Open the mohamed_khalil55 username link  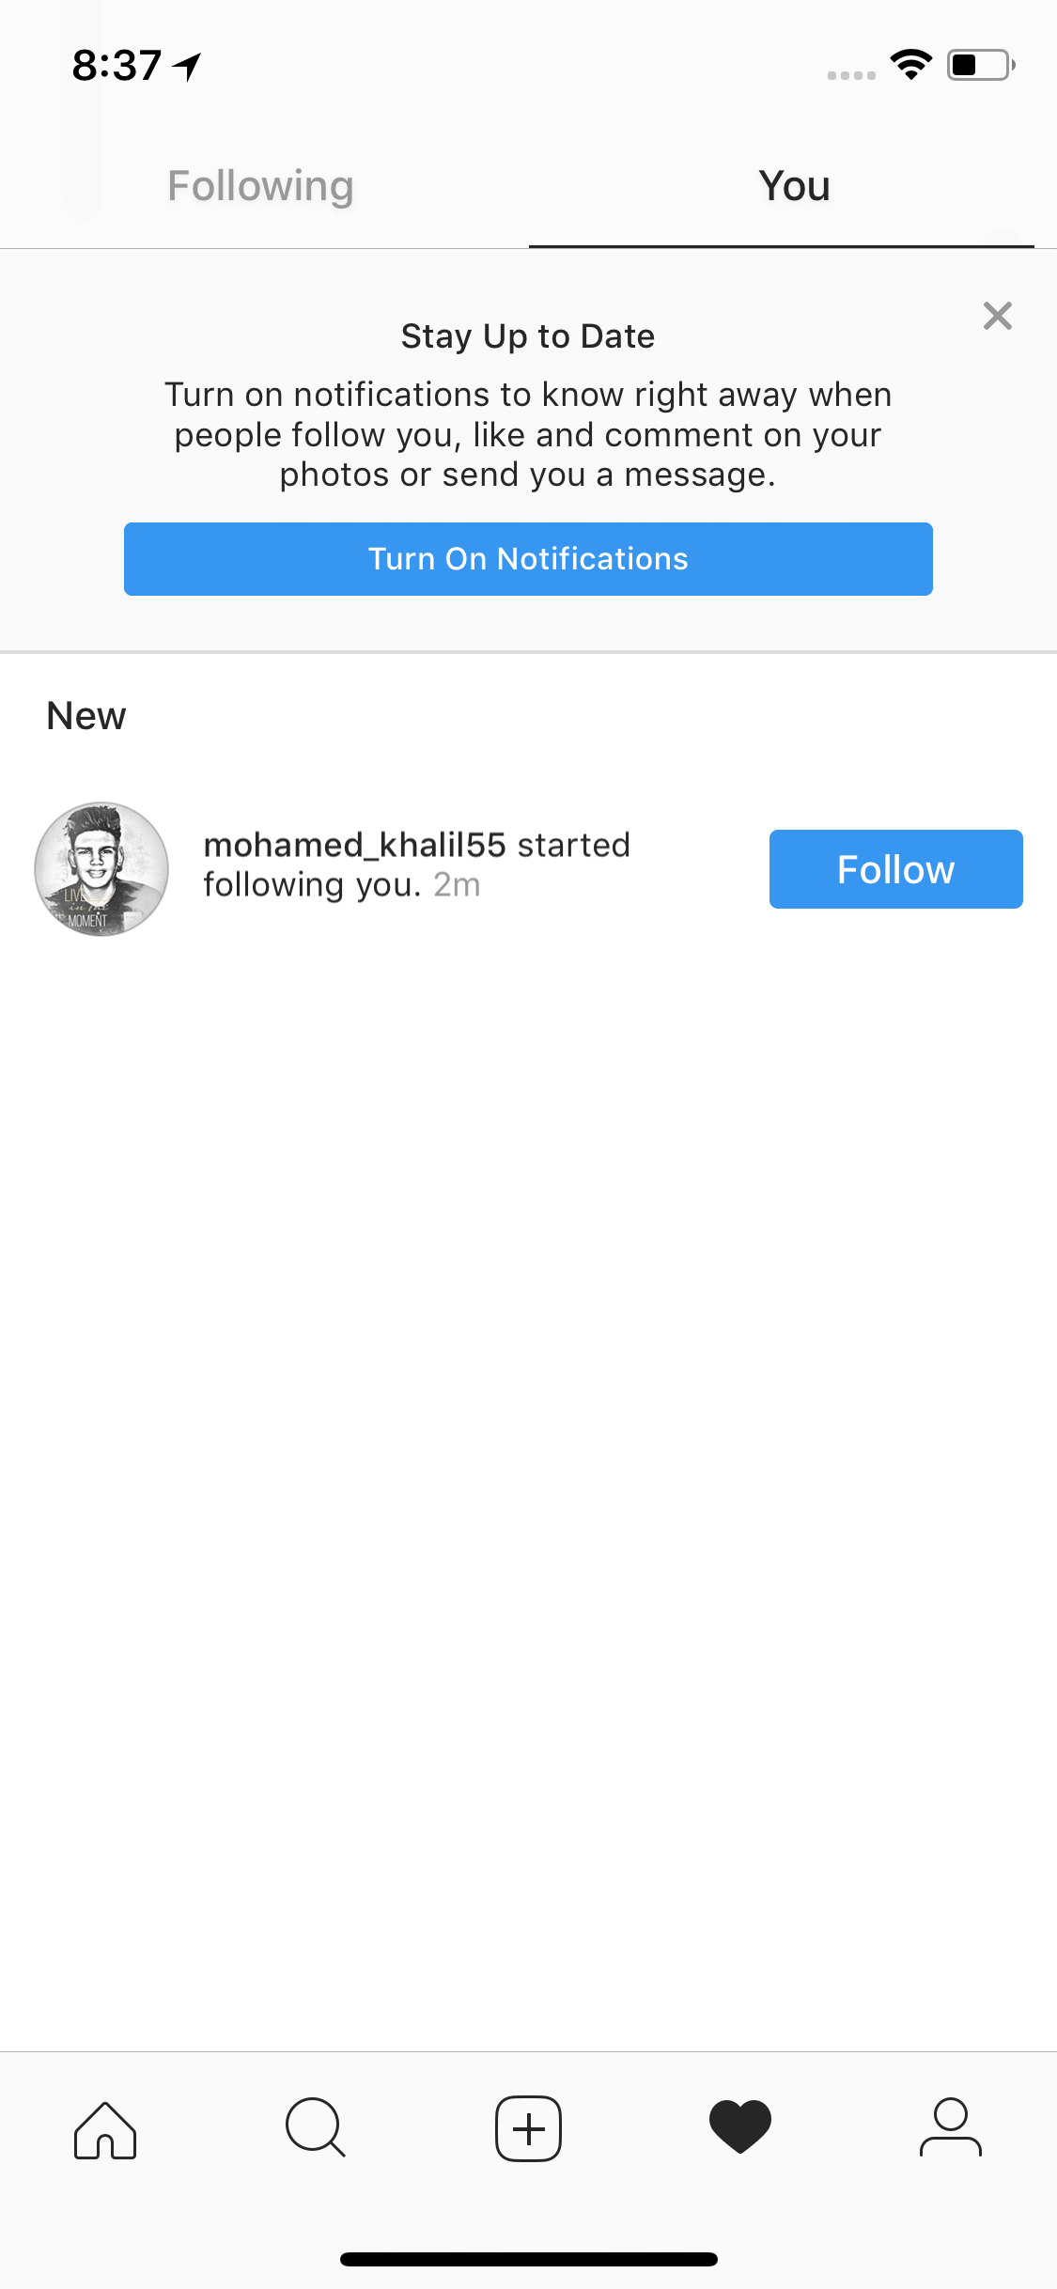[355, 845]
